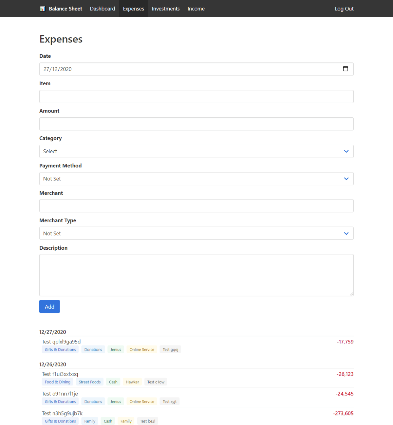The height and width of the screenshot is (425, 393).
Task: Select the Test n3h5g9ujb7k expense
Action: [62, 413]
